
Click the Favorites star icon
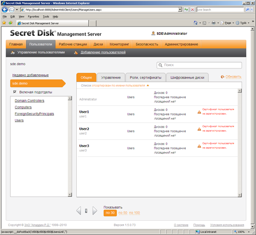coord(4,22)
